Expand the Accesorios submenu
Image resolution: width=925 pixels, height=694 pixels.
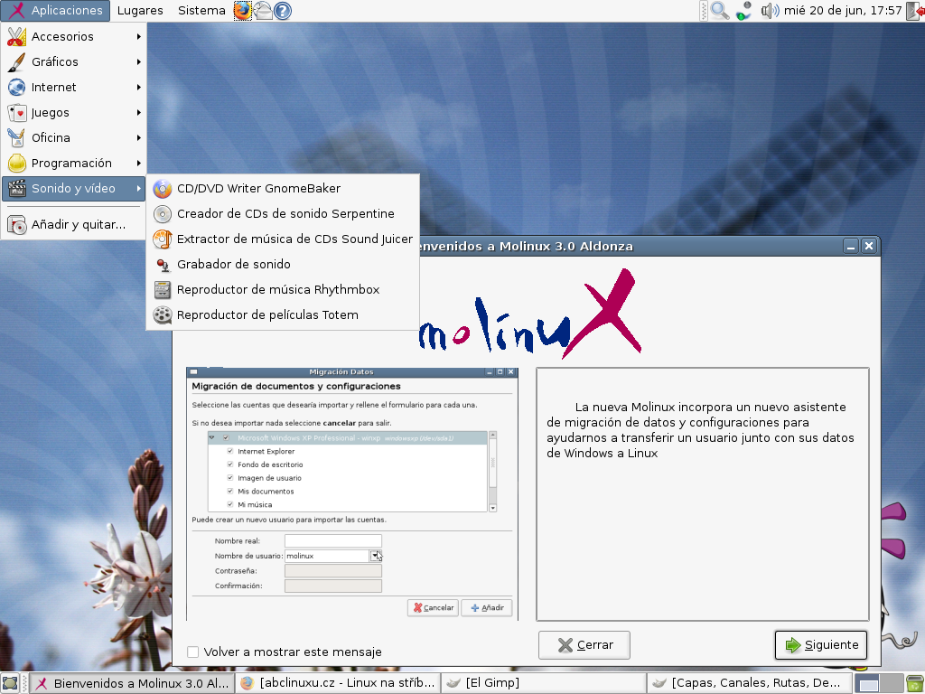pyautogui.click(x=74, y=36)
